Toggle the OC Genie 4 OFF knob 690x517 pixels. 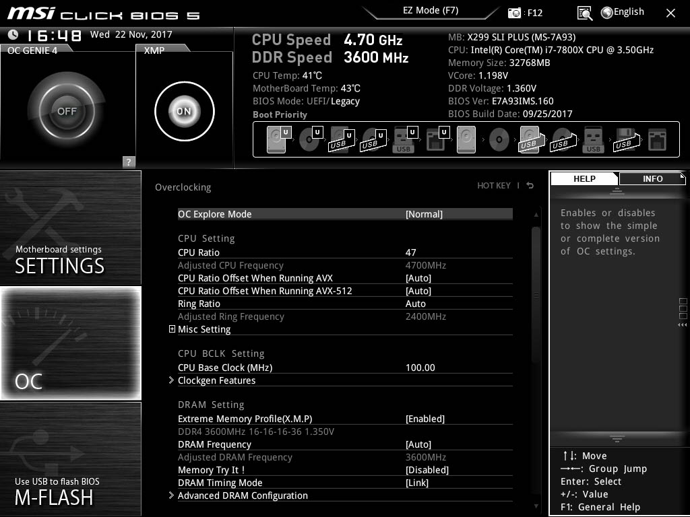click(67, 111)
